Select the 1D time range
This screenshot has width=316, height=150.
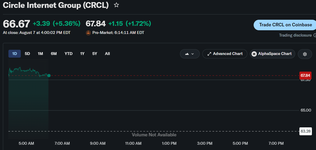[x=14, y=54]
